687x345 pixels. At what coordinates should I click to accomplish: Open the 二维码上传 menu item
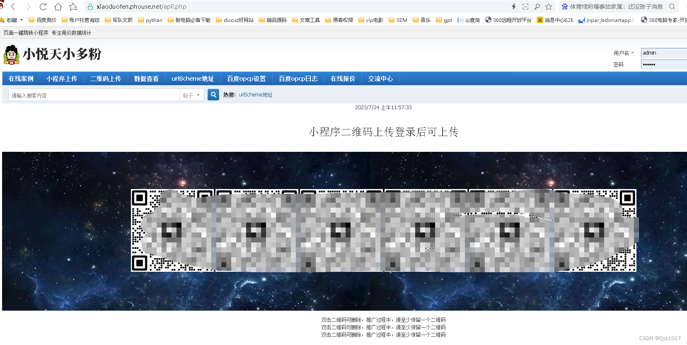[106, 79]
